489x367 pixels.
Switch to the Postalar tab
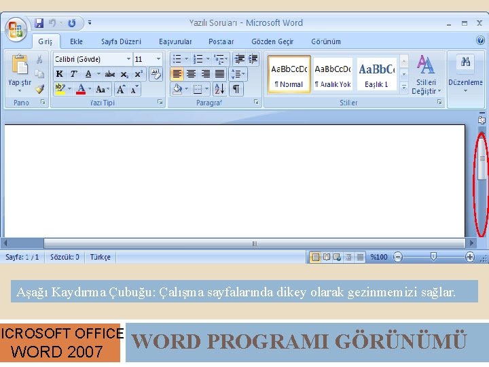(221, 41)
